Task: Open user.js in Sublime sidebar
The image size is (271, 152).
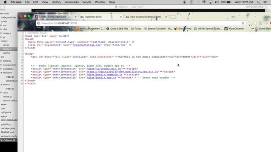Action: pos(7,53)
